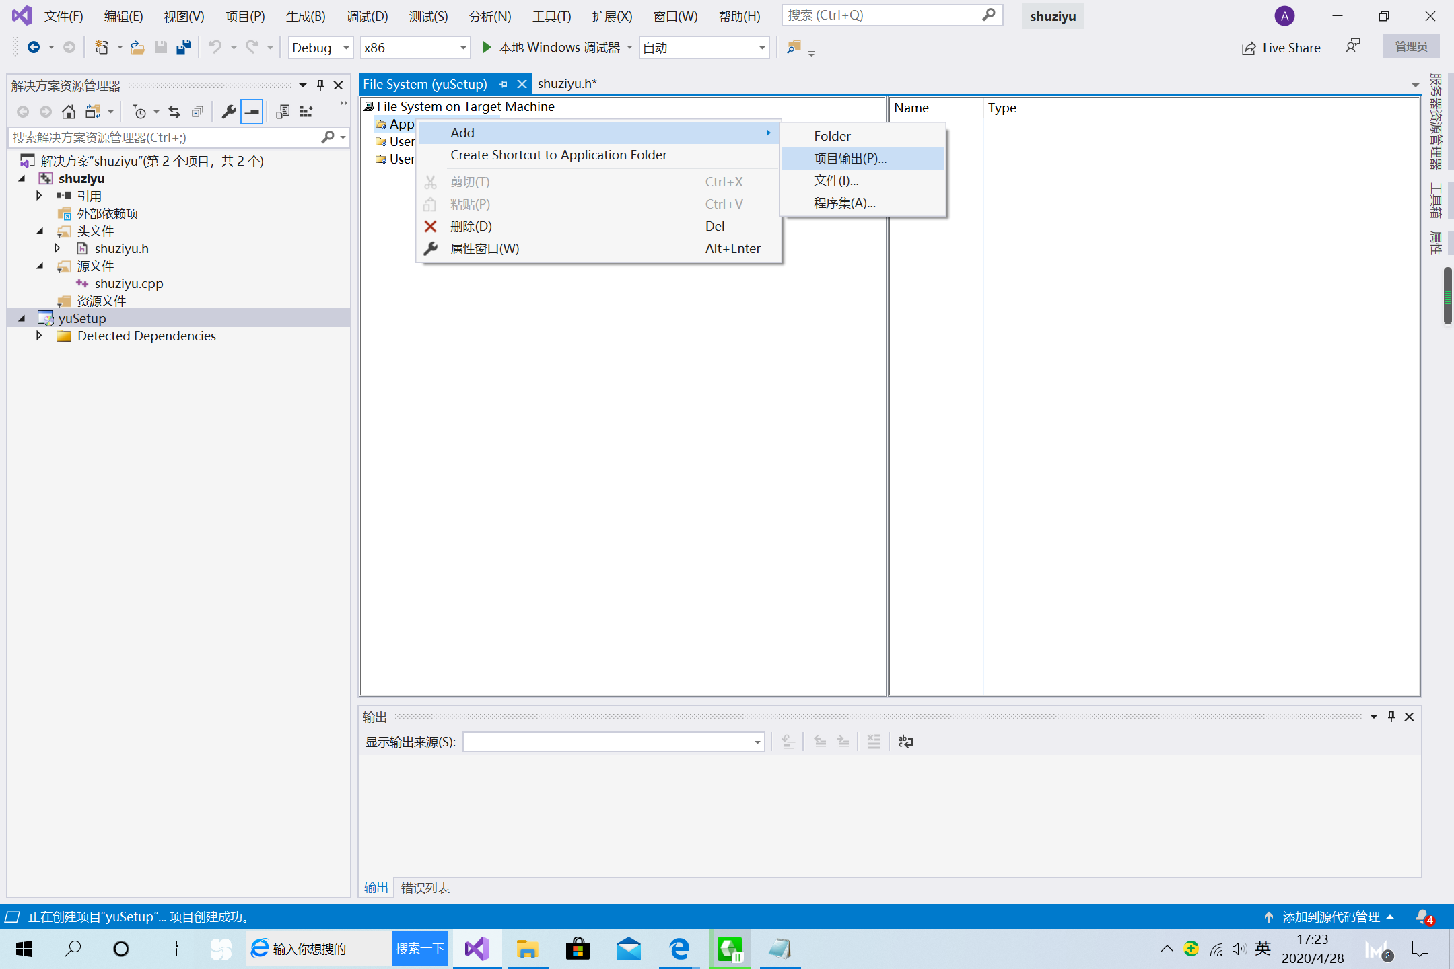Click the Properties wrench icon in Solution Explorer

(228, 112)
